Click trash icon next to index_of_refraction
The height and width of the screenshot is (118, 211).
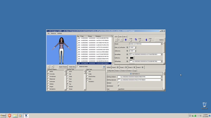click(x=127, y=47)
